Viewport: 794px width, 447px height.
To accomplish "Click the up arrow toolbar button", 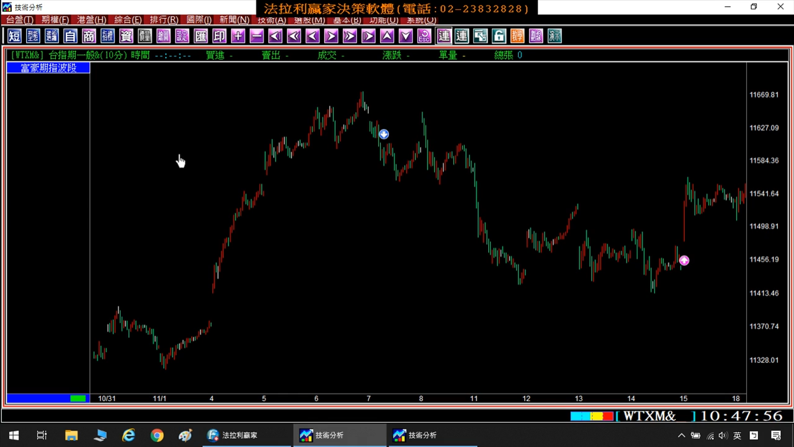I will tap(387, 36).
